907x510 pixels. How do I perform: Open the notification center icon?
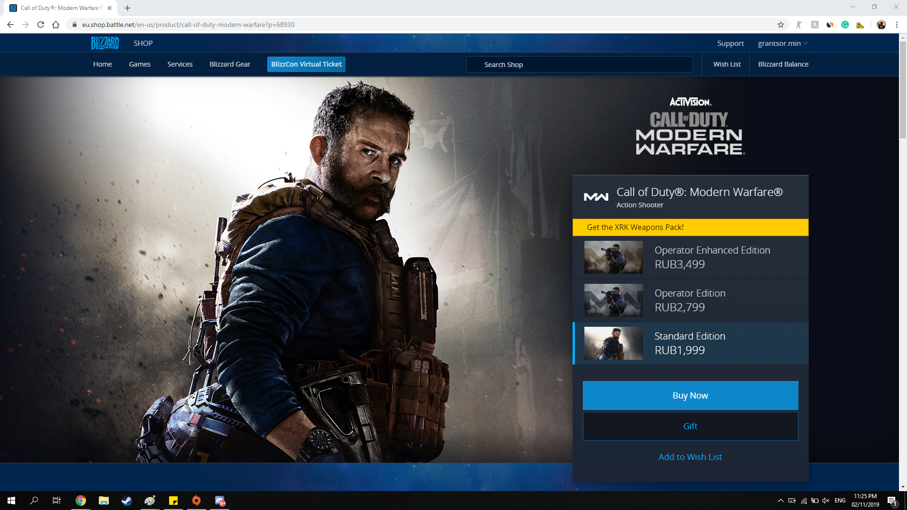(x=892, y=501)
